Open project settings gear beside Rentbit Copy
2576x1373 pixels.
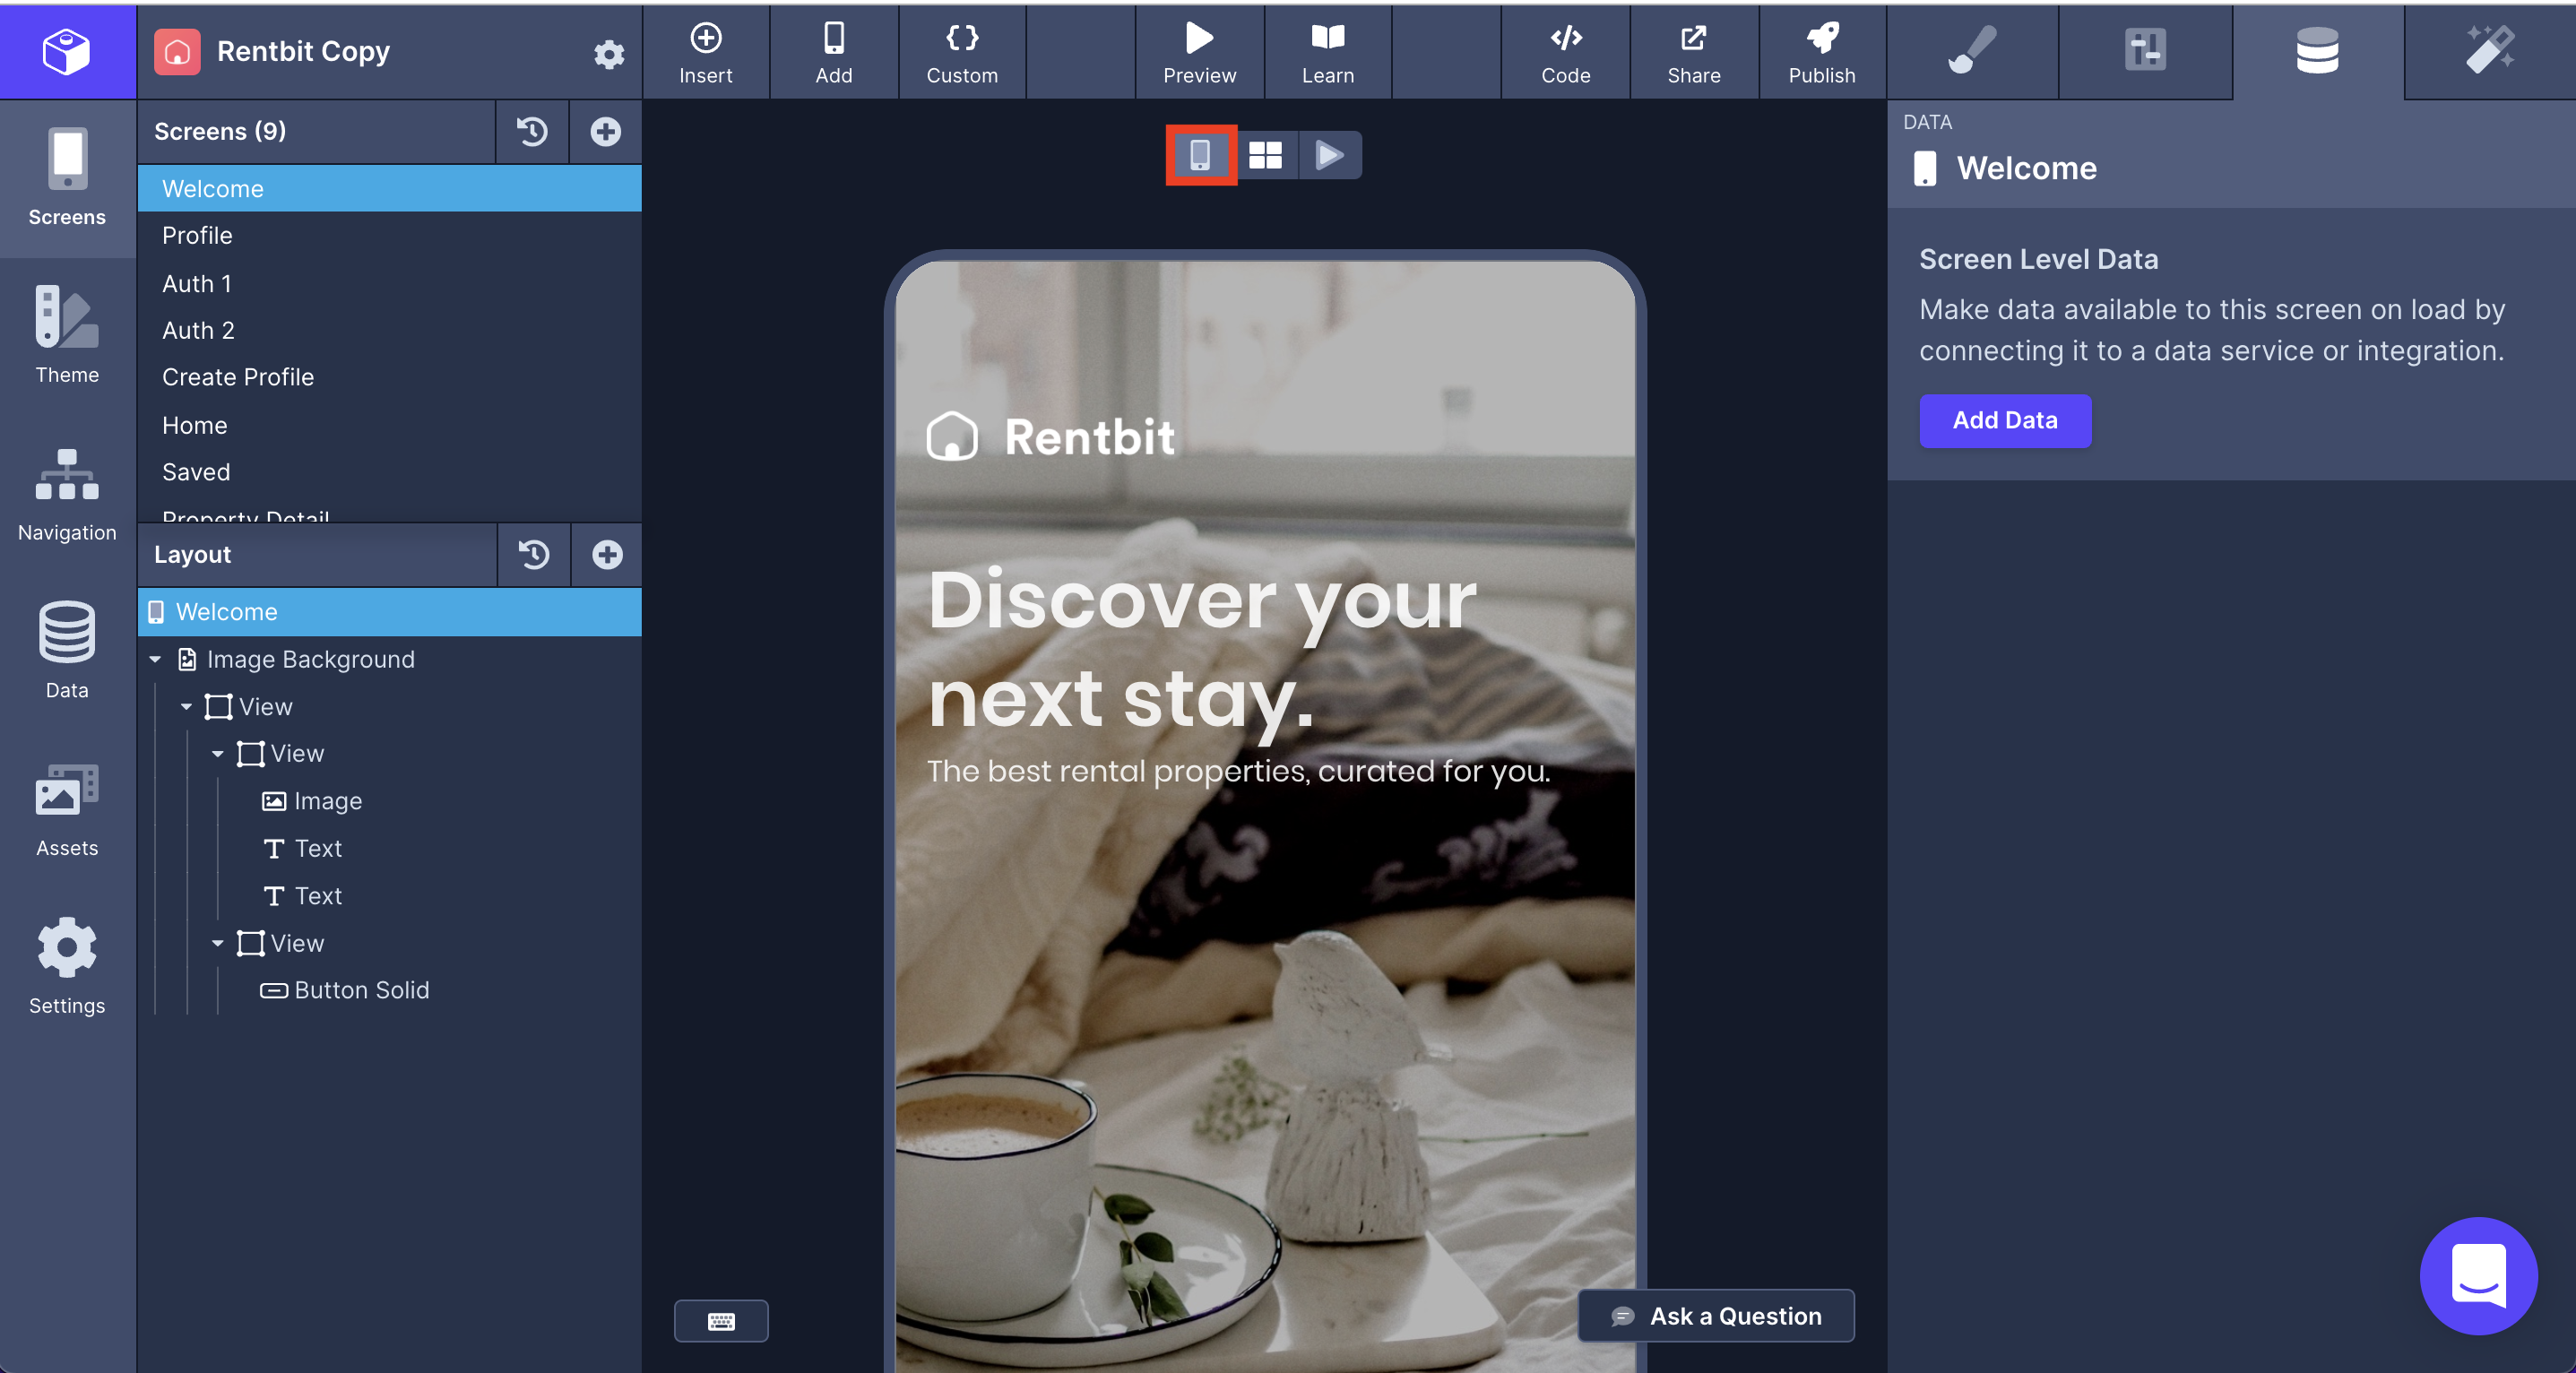tap(608, 54)
